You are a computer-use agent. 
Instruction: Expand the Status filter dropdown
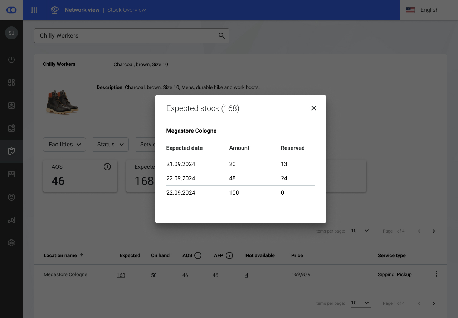click(110, 145)
